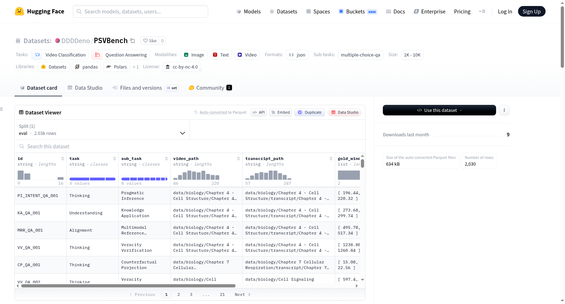Click the Log In link

click(505, 11)
